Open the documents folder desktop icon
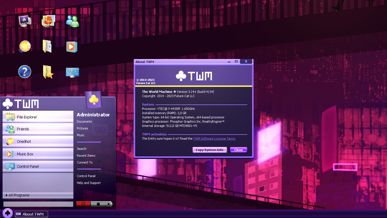Image resolution: width=387 pixels, height=218 pixels. (48, 46)
